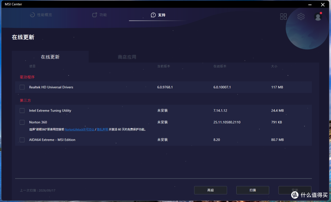
Task: Tick AIDA64 Extreme MSI Edition checkbox
Action: [22, 140]
